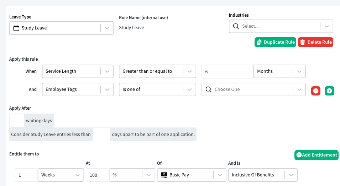340x186 pixels.
Task: Expand the Service Length condition dropdown
Action: (78, 71)
